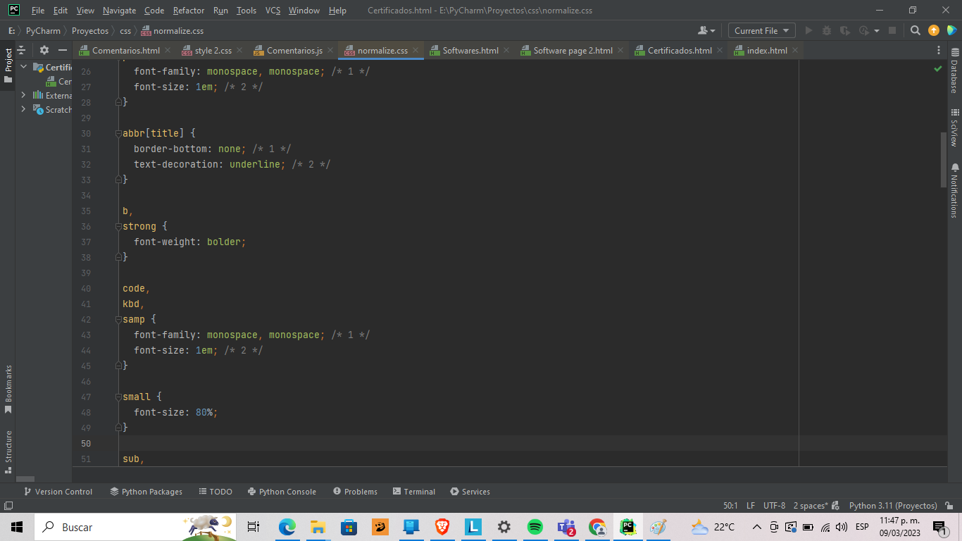Click the Search Everywhere magnifier icon
Viewport: 962px width, 541px height.
click(x=915, y=30)
